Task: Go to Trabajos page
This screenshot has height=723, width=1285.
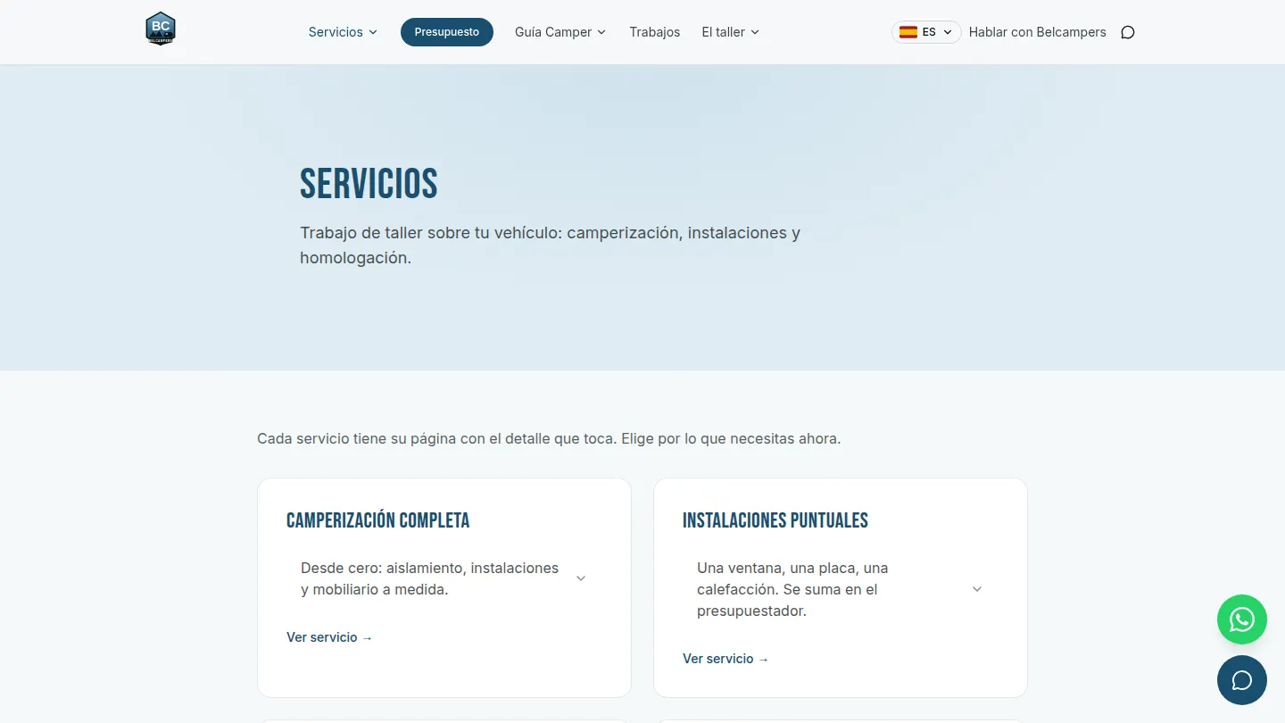Action: click(654, 32)
